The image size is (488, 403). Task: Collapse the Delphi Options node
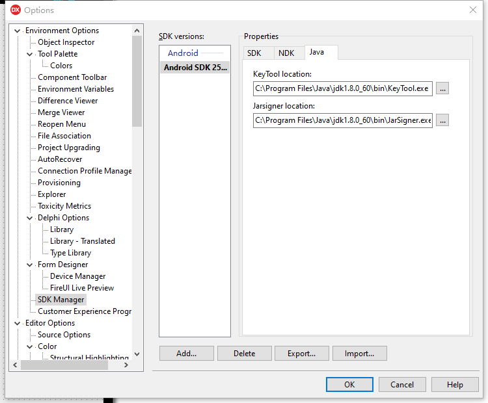(x=29, y=218)
